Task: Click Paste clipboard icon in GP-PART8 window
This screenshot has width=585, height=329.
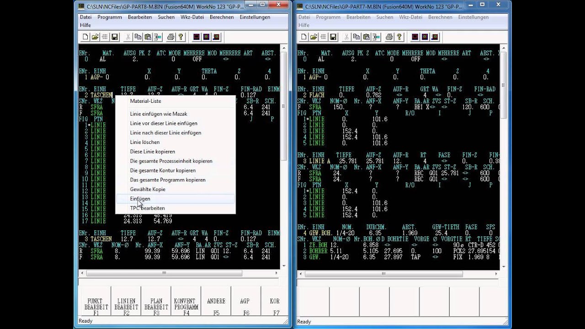Action: point(148,37)
